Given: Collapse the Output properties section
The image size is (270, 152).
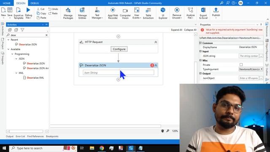Looking at the screenshot, I should (200, 73).
